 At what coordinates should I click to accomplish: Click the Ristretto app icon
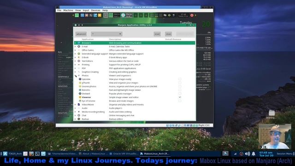point(80,90)
